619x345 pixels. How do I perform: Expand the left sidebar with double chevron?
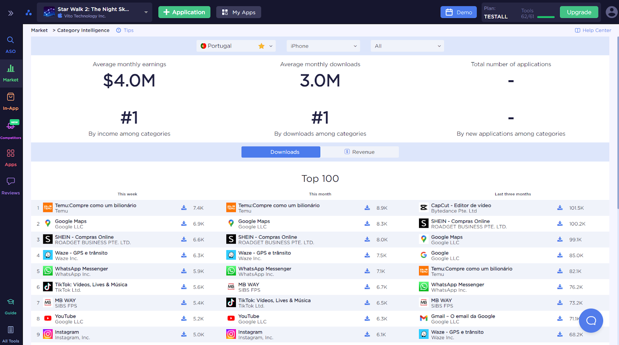pos(11,13)
